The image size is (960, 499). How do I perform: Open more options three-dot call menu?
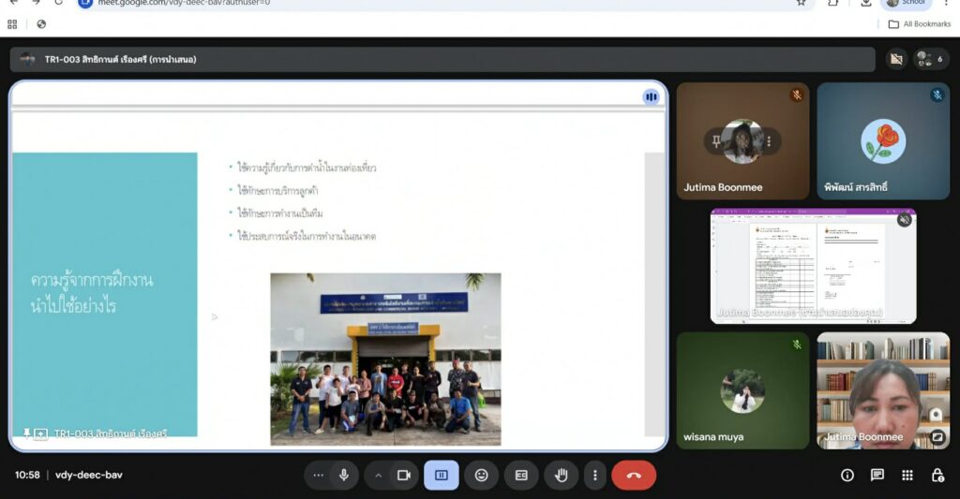pyautogui.click(x=594, y=475)
